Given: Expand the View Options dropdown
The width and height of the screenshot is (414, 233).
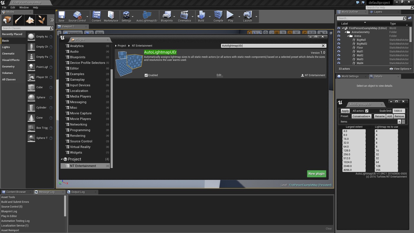Looking at the screenshot, I should click(x=400, y=69).
